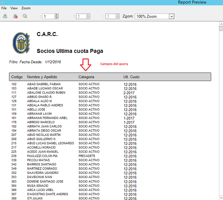Click the scroll down arrow on vertical scrollbar
This screenshot has height=200, width=223.
221,198
